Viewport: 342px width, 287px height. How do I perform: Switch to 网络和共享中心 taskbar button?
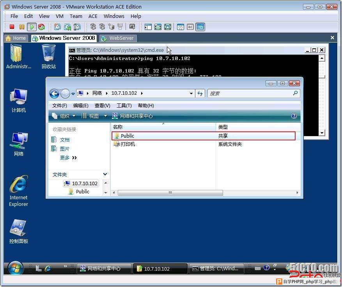click(104, 268)
